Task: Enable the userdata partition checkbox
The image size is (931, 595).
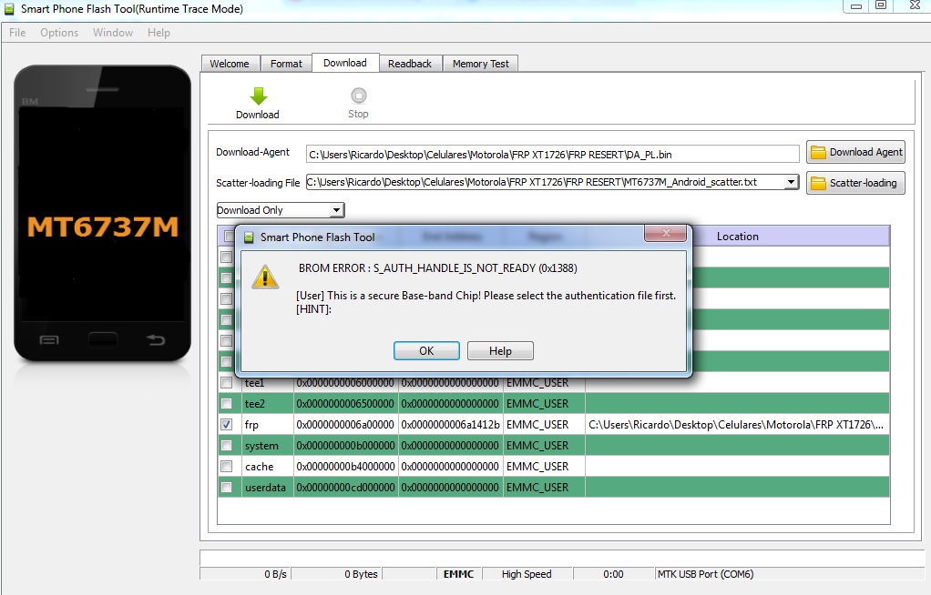Action: click(x=226, y=487)
